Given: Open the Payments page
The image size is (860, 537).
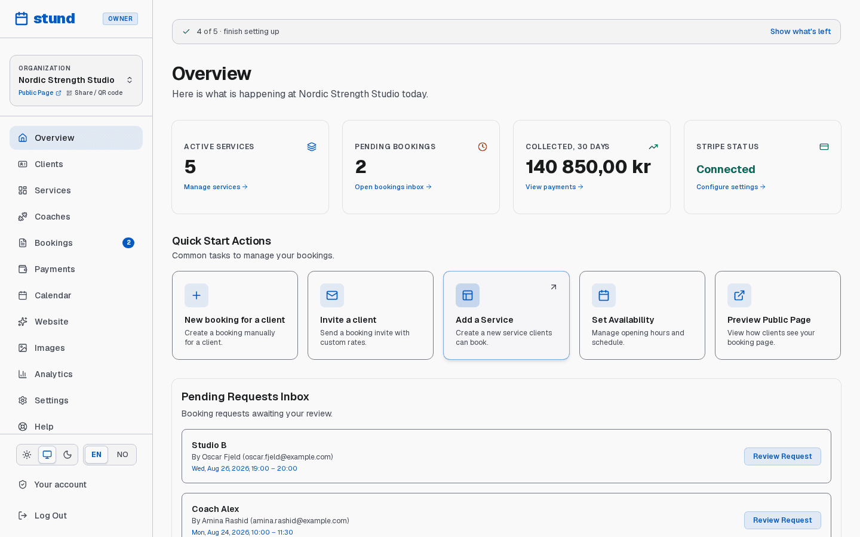Looking at the screenshot, I should coord(76,269).
